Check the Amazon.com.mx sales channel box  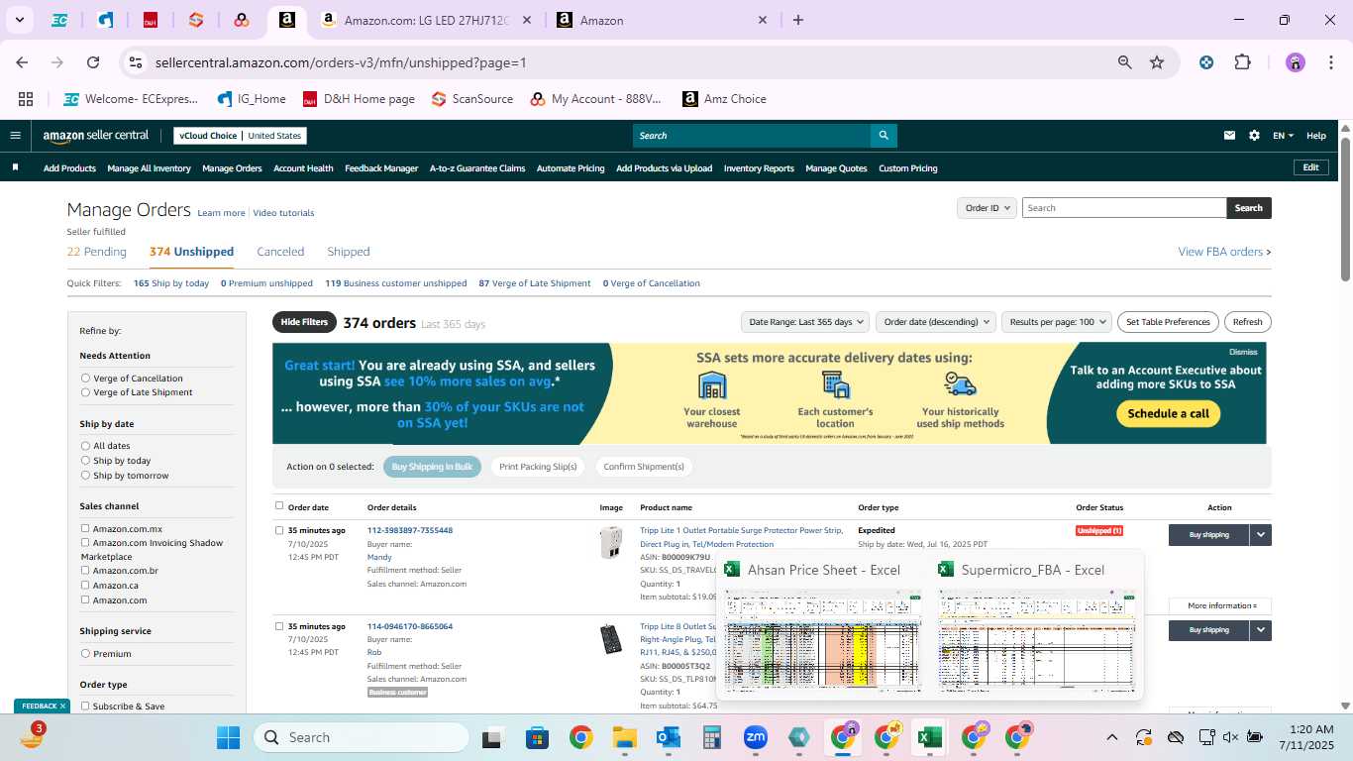[85, 529]
